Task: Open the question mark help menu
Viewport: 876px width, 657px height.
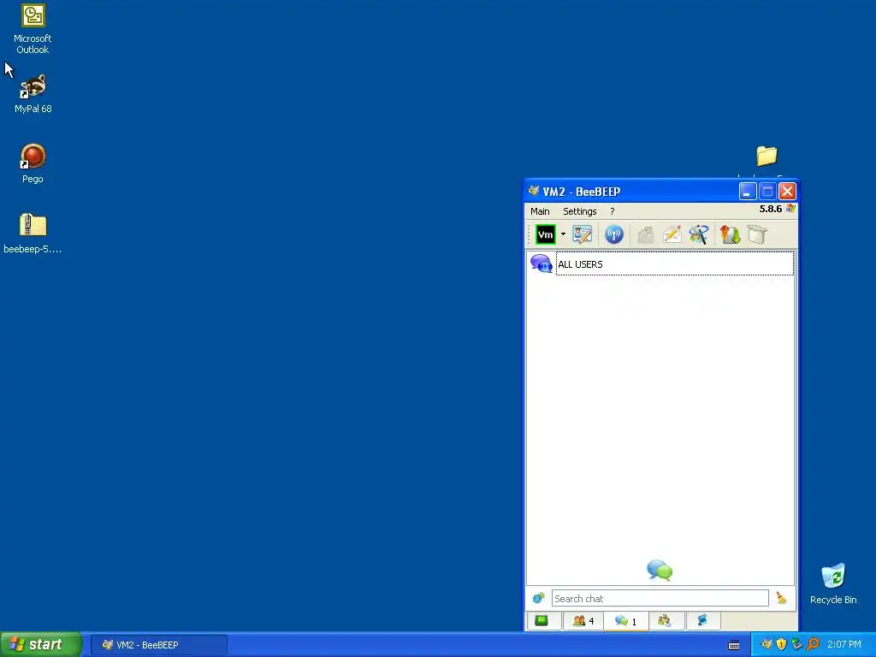Action: (x=613, y=211)
